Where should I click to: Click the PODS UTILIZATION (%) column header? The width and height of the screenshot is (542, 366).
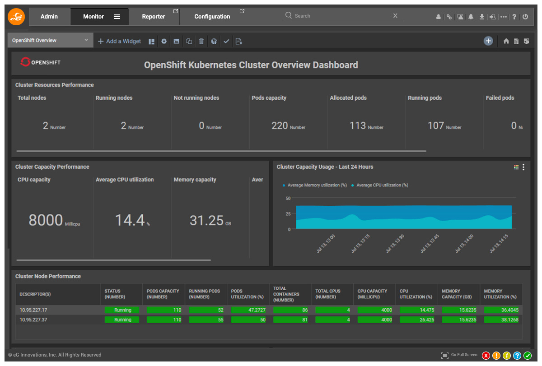(247, 294)
